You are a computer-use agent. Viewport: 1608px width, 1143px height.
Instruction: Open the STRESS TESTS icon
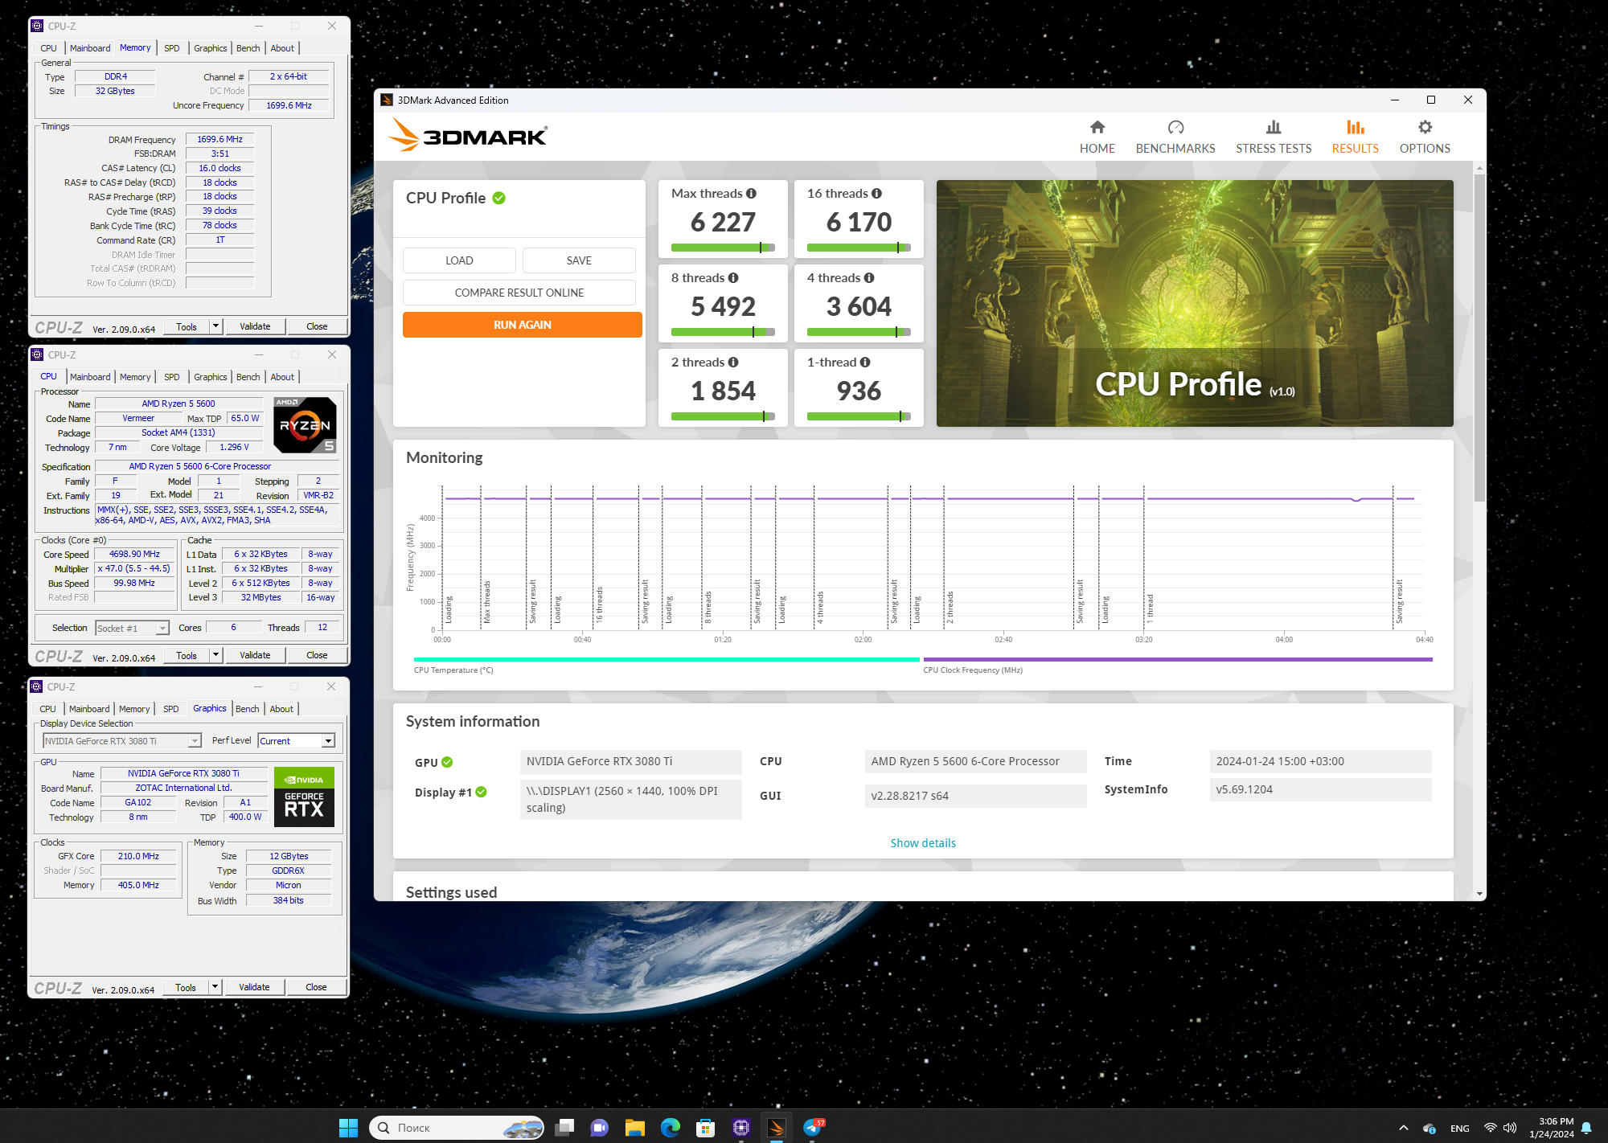(1274, 127)
